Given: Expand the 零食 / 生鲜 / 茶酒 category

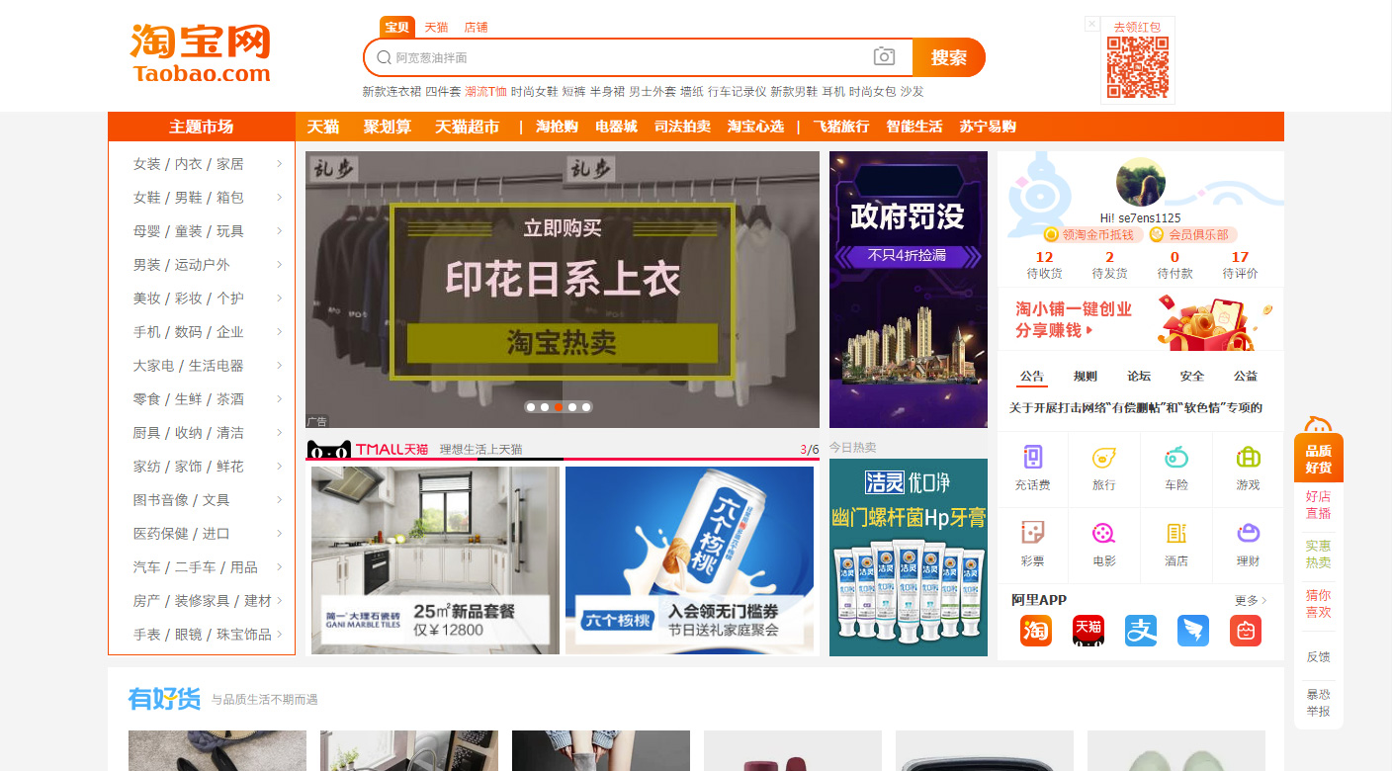Looking at the screenshot, I should click(x=202, y=399).
